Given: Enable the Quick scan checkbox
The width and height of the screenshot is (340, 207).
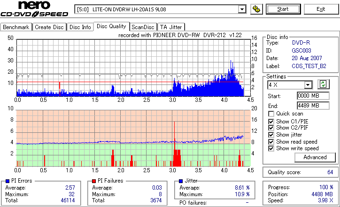Looking at the screenshot, I should pos(271,114).
